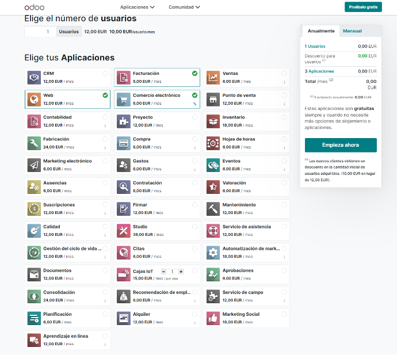Viewport: 397px width, 355px height.
Task: Click the link icon in Comercio electrónico card
Action: coord(194,104)
